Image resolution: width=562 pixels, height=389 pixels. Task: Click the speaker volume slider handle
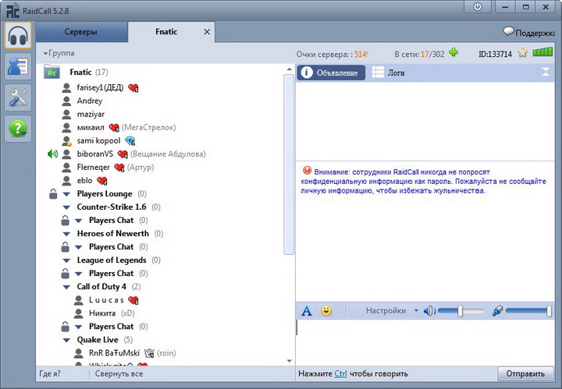[461, 311]
